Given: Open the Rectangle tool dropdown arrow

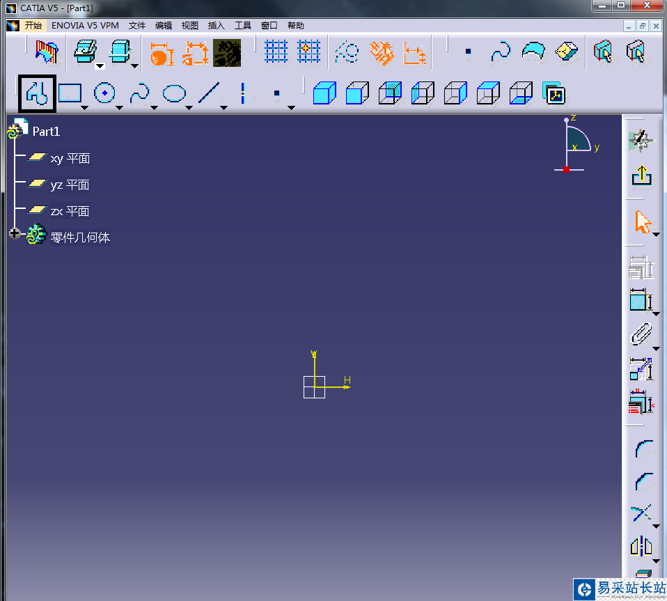Looking at the screenshot, I should point(85,108).
